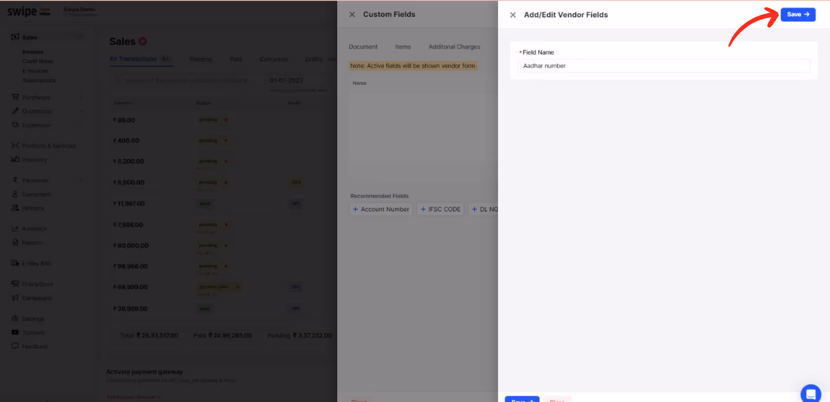830x402 pixels.
Task: Click UPI mode tag on ₹ 69,999.00 row
Action: (296, 287)
